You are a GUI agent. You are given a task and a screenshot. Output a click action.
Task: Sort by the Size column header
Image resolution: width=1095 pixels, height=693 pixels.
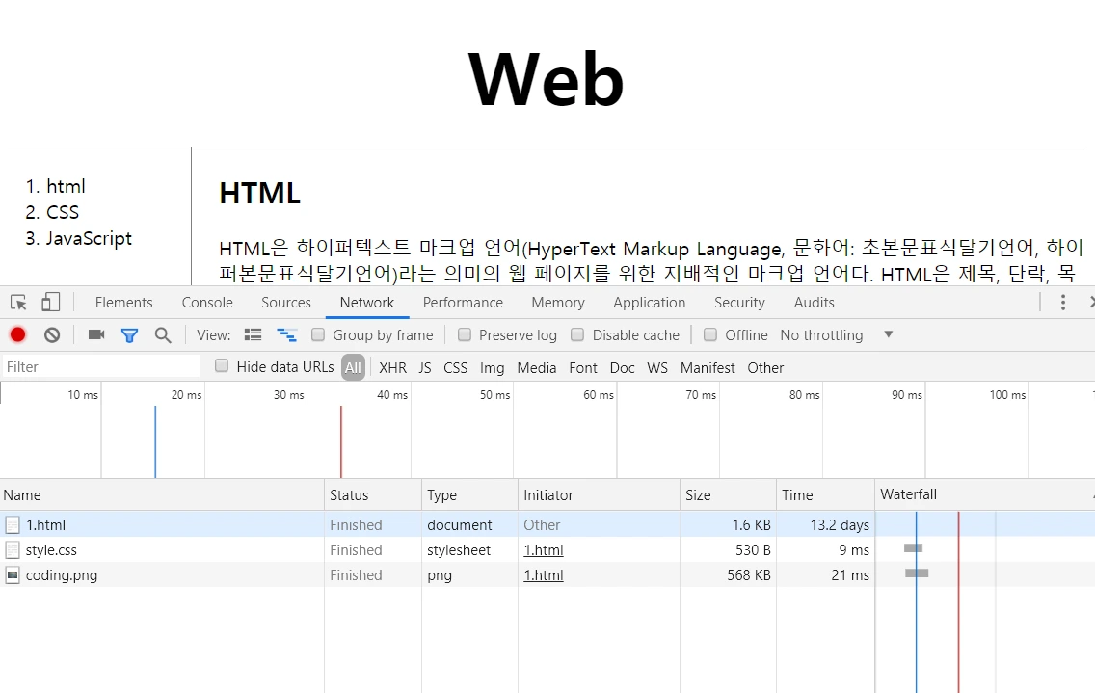[x=728, y=494]
